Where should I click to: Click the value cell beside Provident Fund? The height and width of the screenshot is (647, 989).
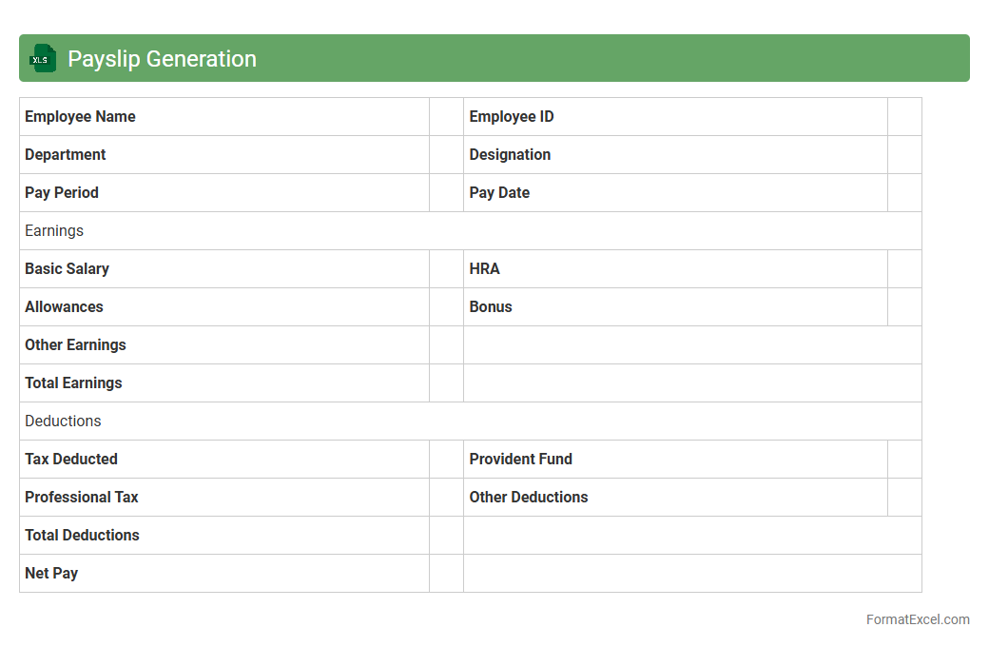click(904, 460)
